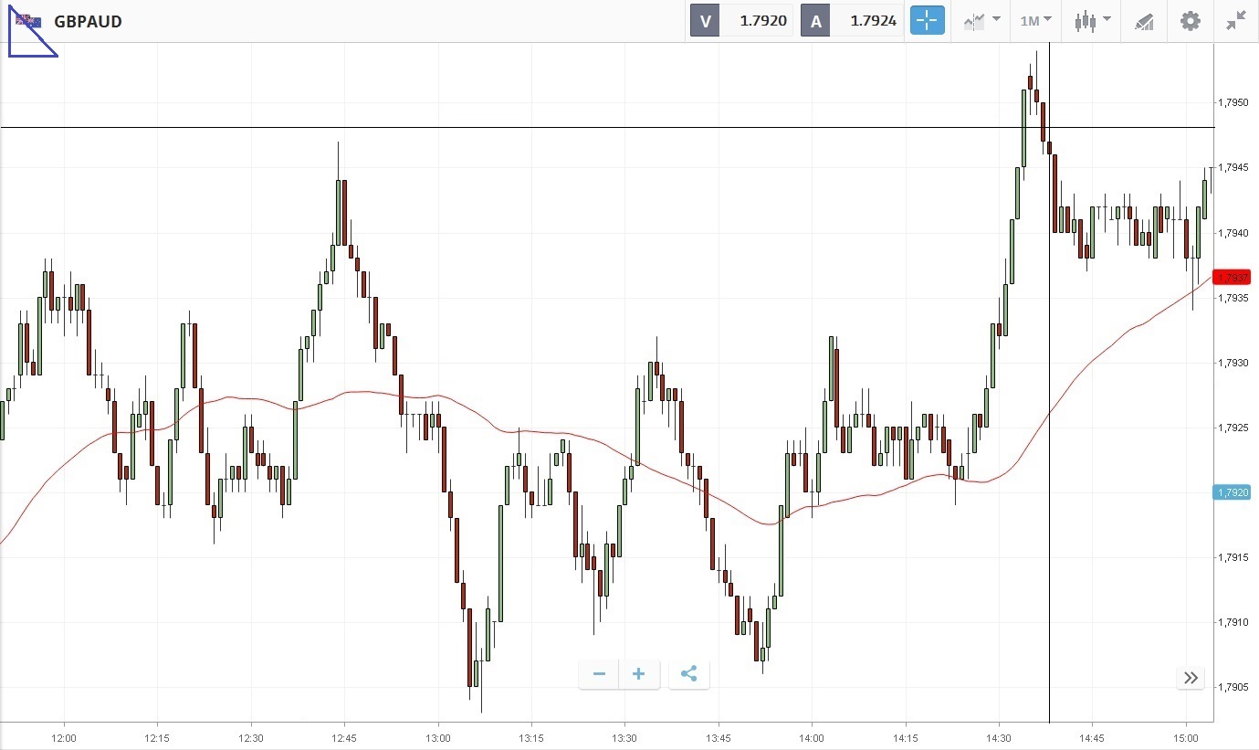Toggle the blue crosshair cursor tool
This screenshot has width=1259, height=750.
(927, 21)
